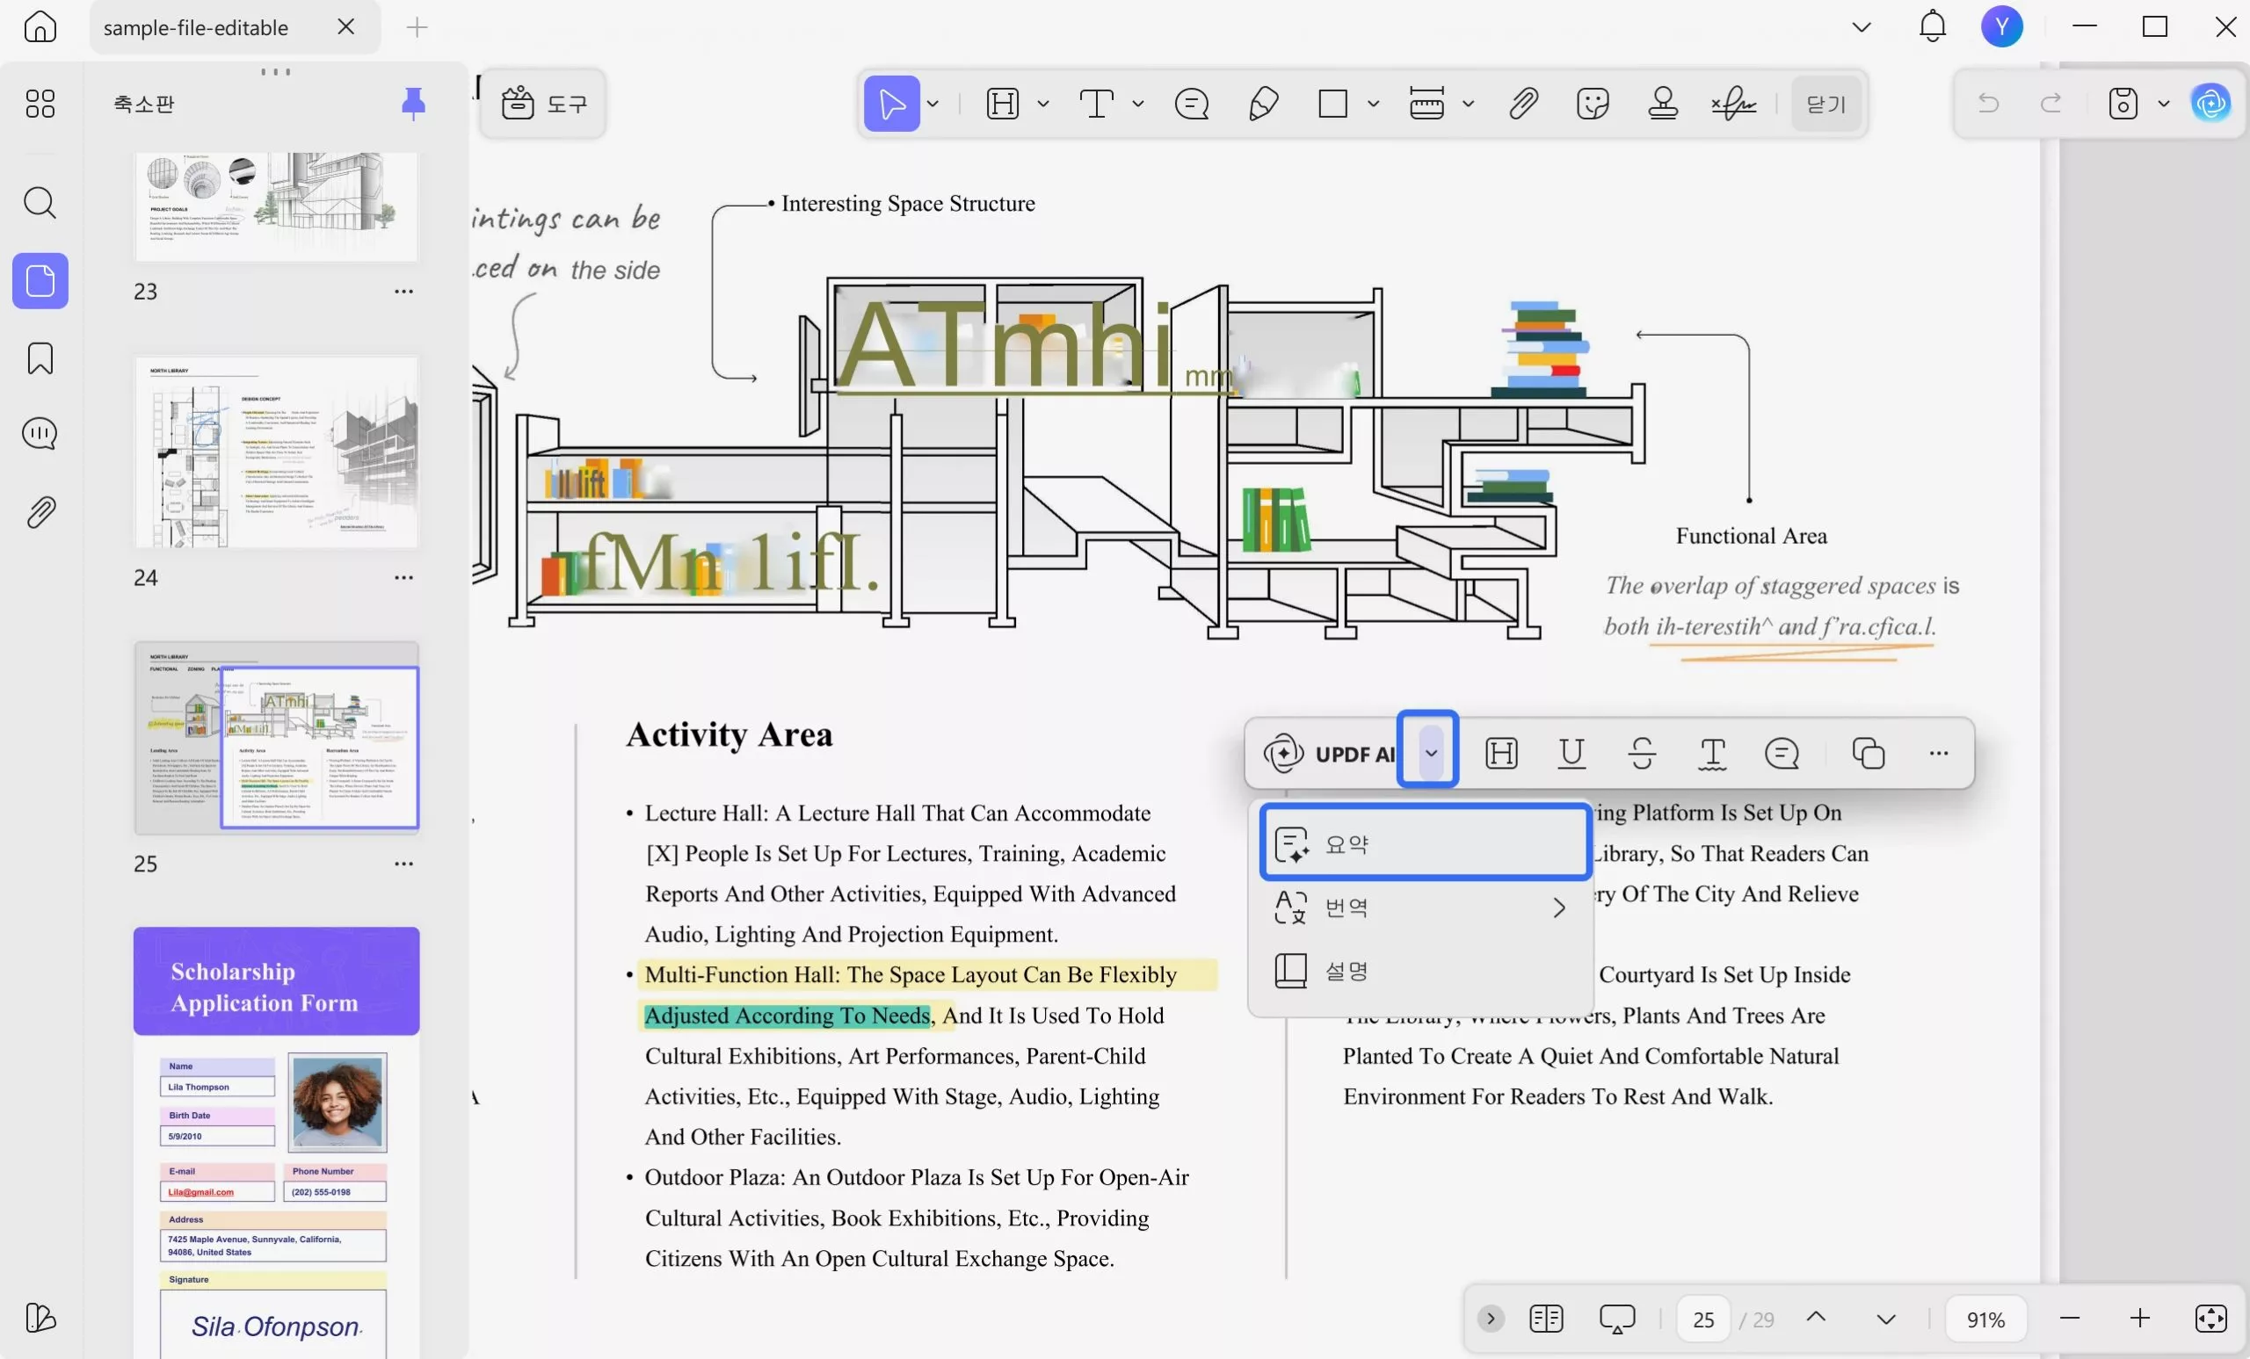This screenshot has width=2250, height=1359.
Task: Redo the last action
Action: [2051, 103]
